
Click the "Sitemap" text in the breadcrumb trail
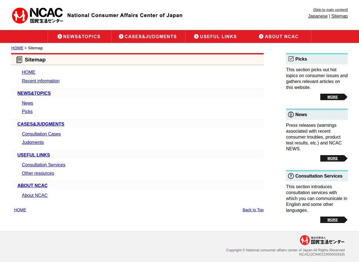(35, 48)
